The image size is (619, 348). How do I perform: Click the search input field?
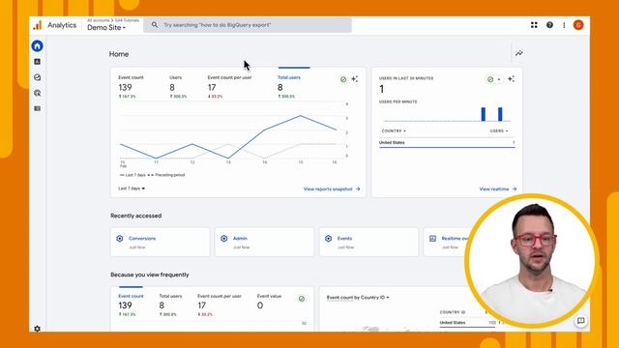(x=248, y=25)
